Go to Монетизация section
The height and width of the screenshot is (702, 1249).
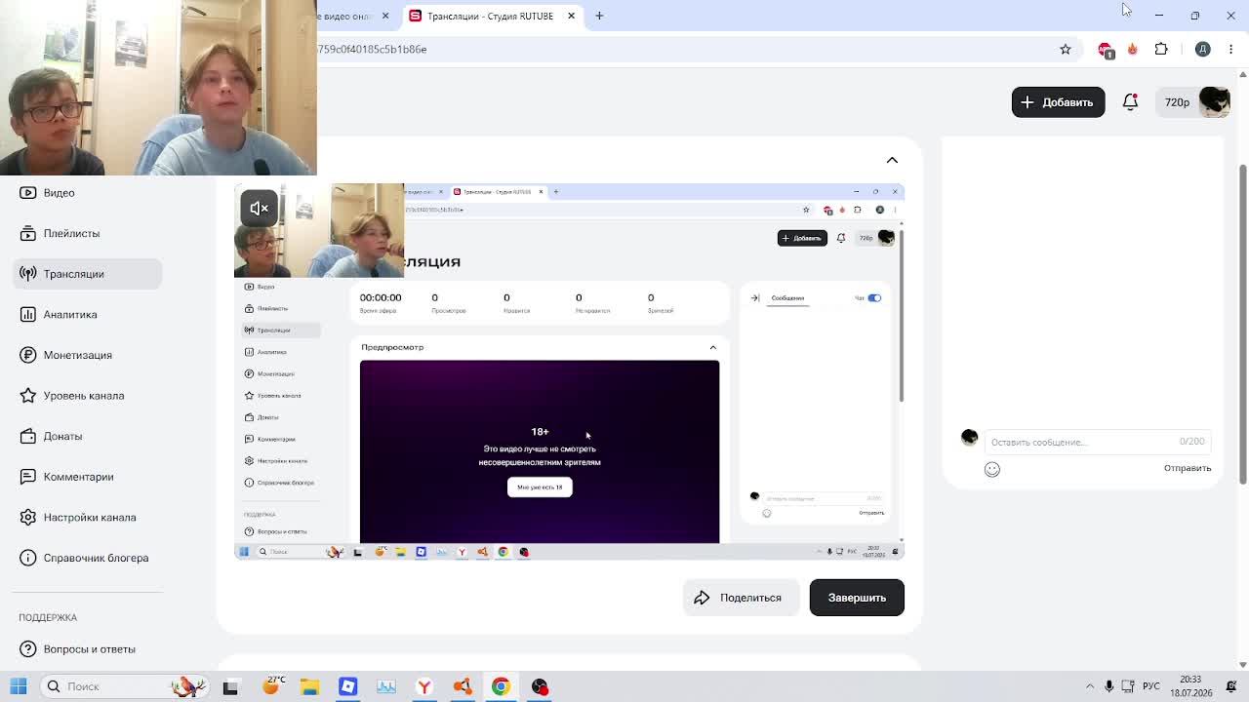[x=88, y=355]
